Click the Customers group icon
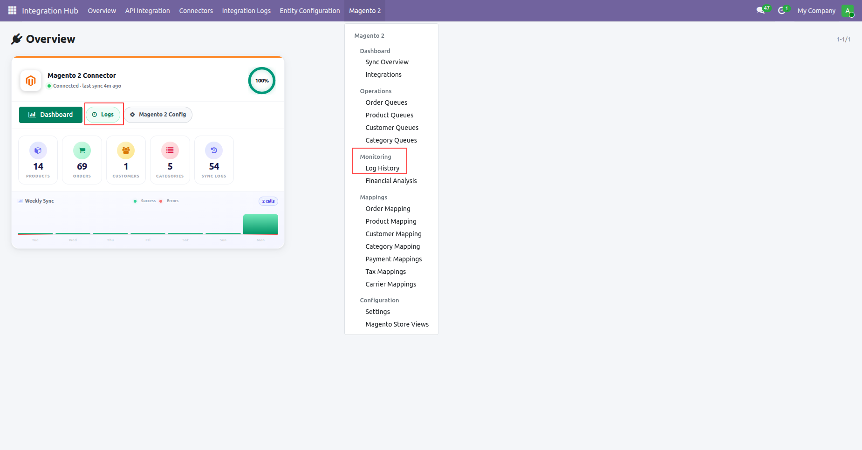The image size is (862, 450). [126, 150]
